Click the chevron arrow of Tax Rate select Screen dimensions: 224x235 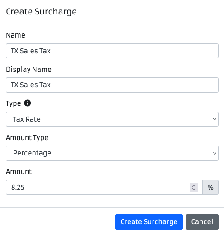click(214, 119)
